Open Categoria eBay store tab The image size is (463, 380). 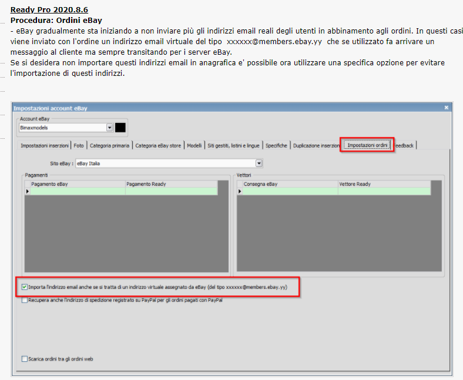158,145
